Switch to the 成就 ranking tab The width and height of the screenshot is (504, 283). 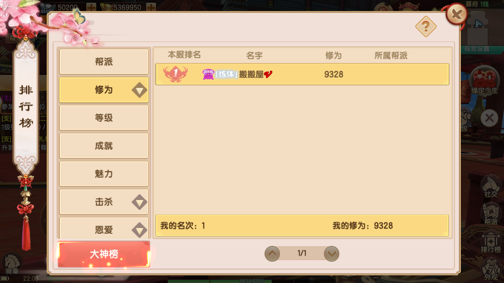tap(104, 146)
